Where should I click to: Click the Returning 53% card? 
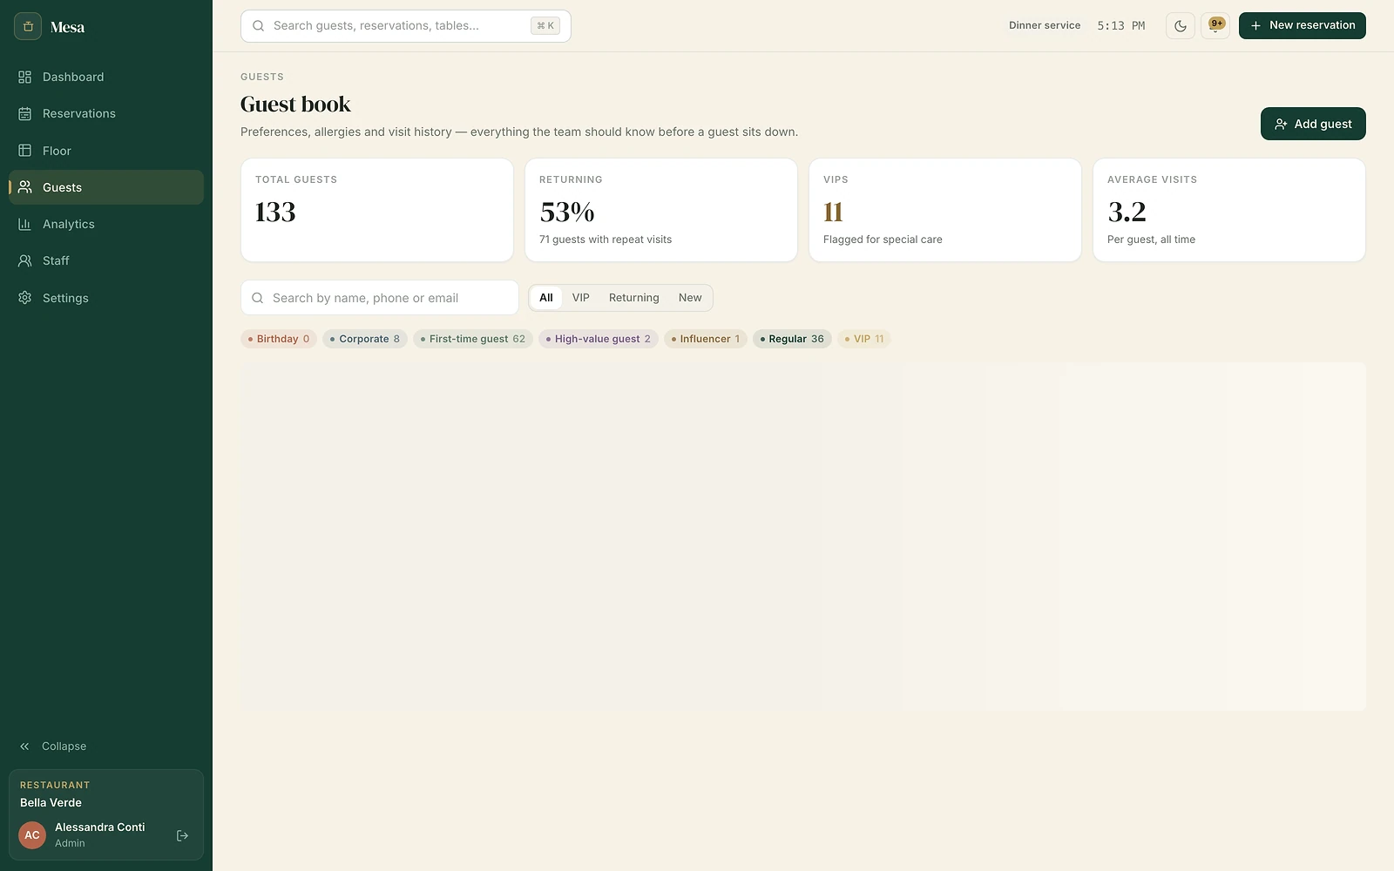(x=661, y=210)
